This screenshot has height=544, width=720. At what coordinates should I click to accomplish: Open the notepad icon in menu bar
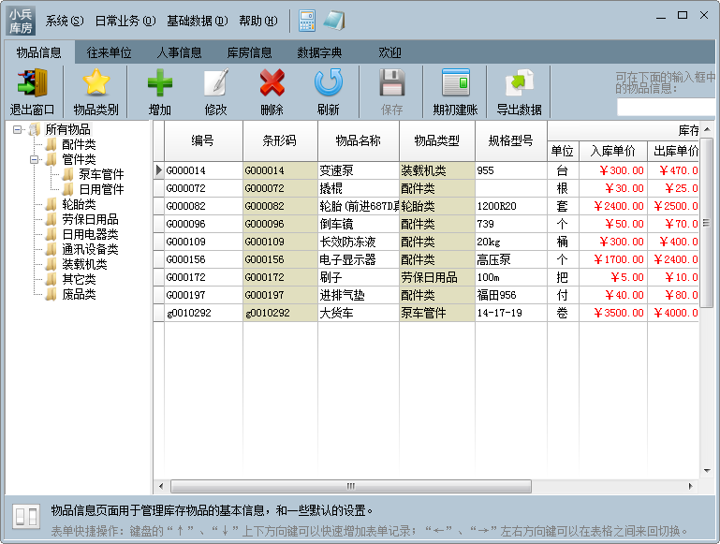334,21
